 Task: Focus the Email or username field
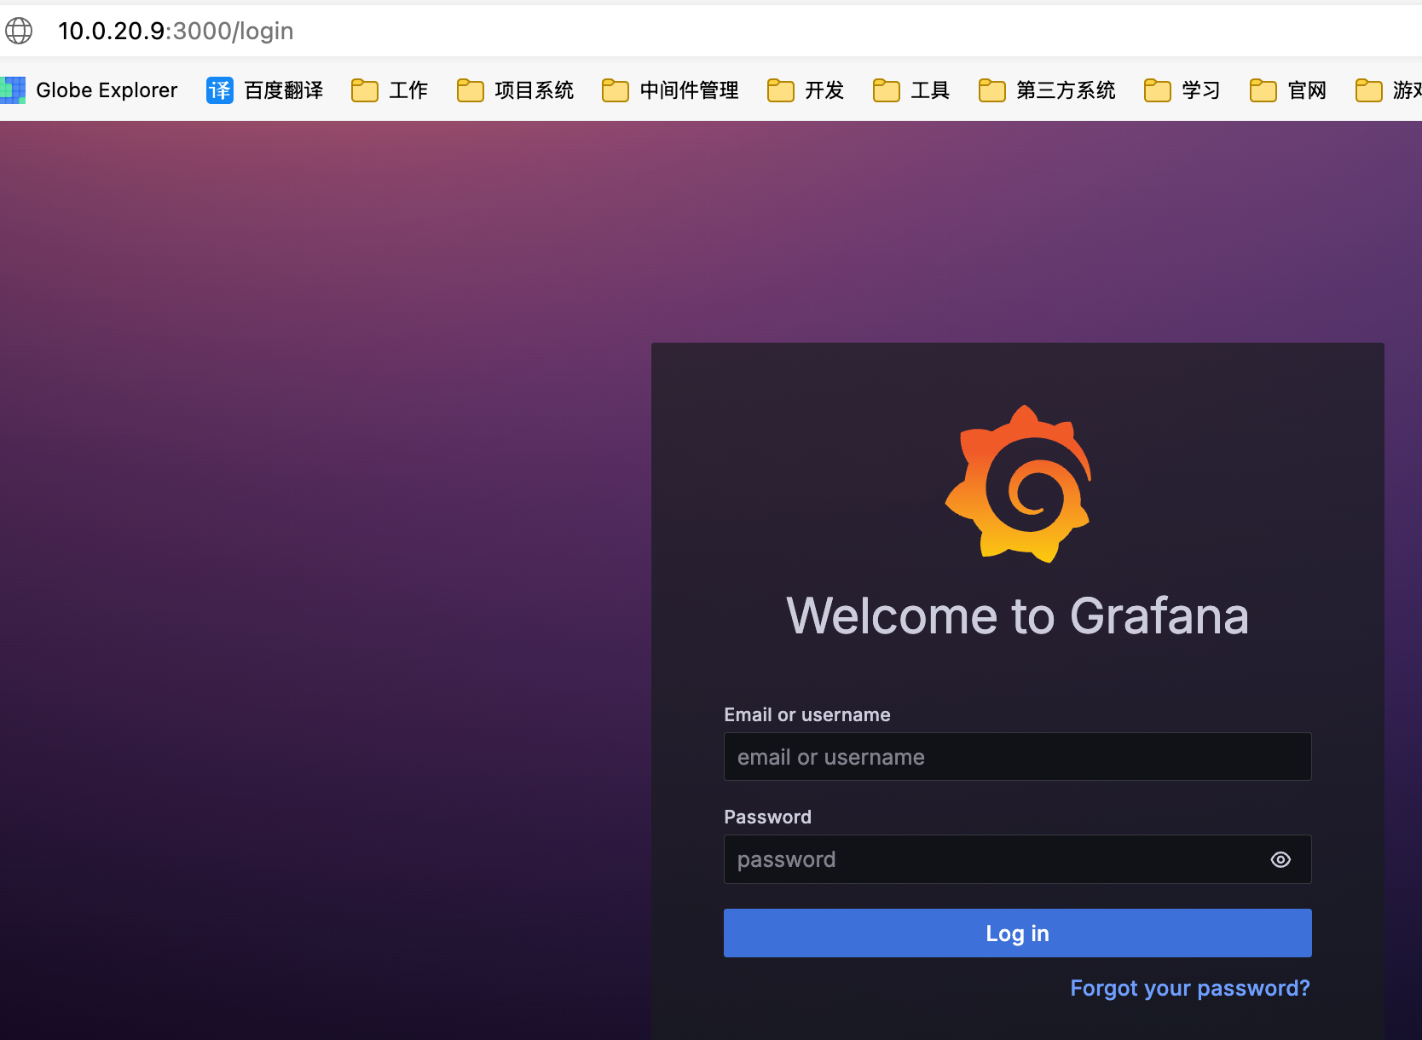(x=1018, y=757)
